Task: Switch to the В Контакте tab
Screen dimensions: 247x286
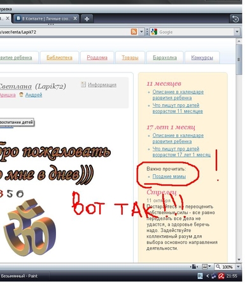Action: (46, 18)
